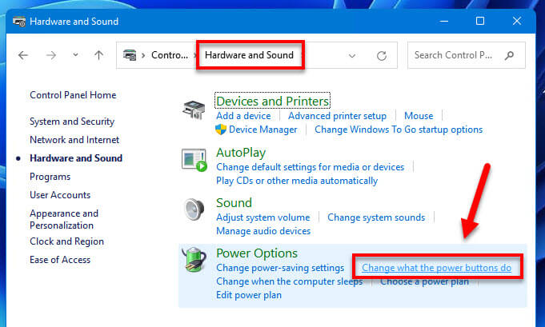Click the Device Manager shield icon

point(221,130)
